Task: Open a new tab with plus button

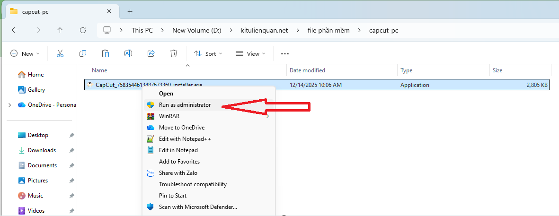Action: pos(130,11)
